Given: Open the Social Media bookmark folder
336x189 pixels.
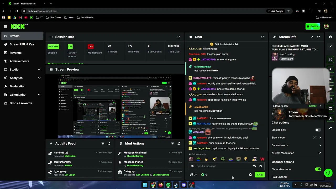Looking at the screenshot, I should coord(85,18).
